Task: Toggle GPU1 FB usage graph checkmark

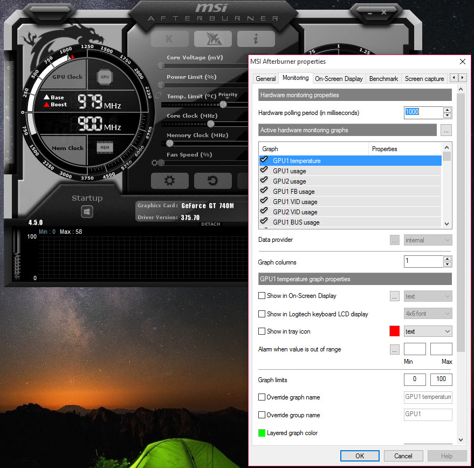Action: [x=264, y=191]
